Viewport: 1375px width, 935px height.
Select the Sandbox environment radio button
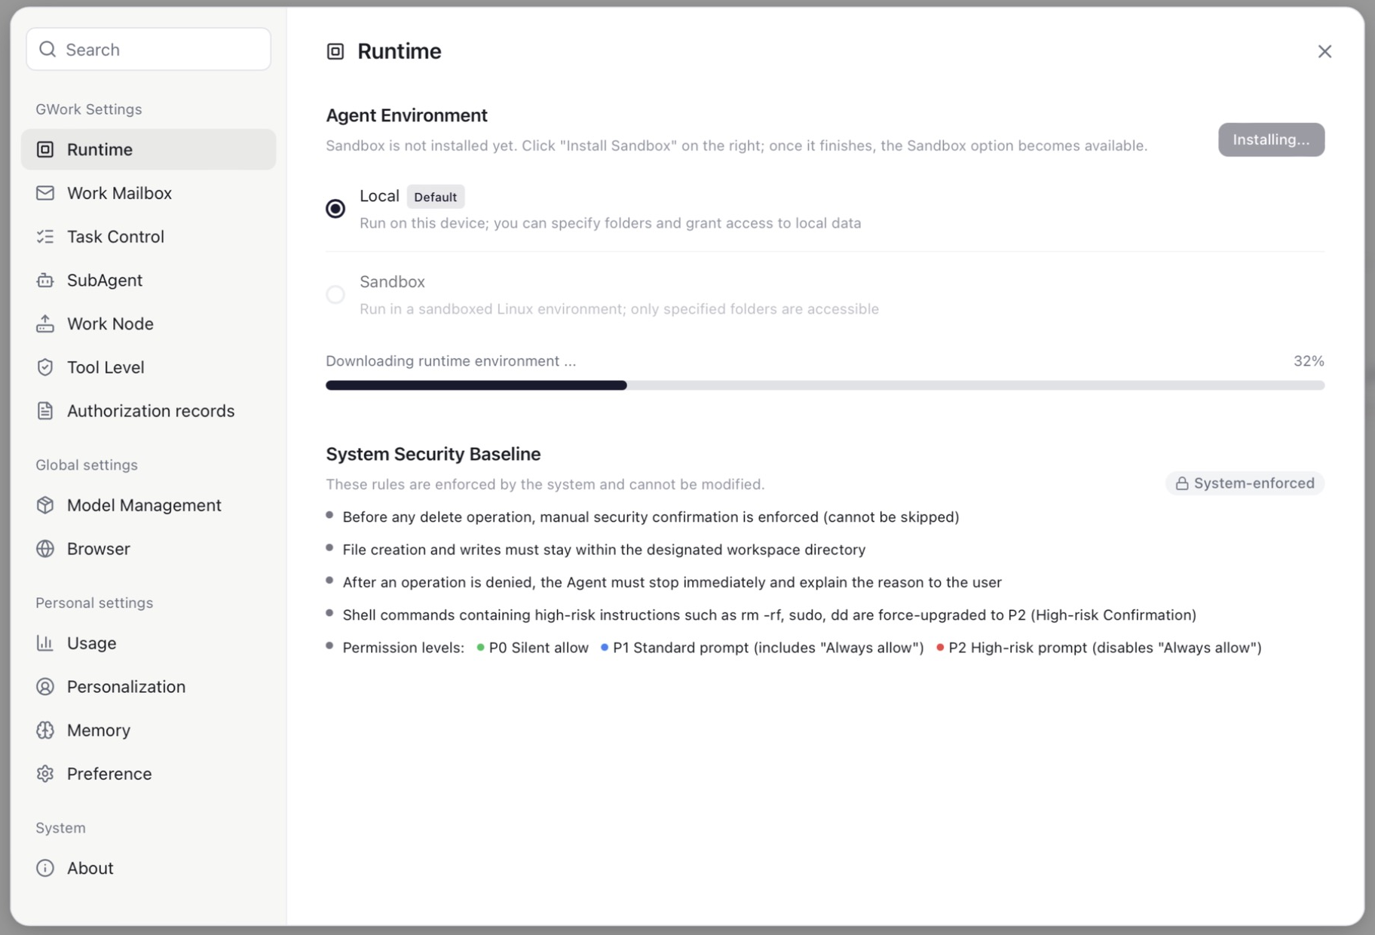click(335, 294)
